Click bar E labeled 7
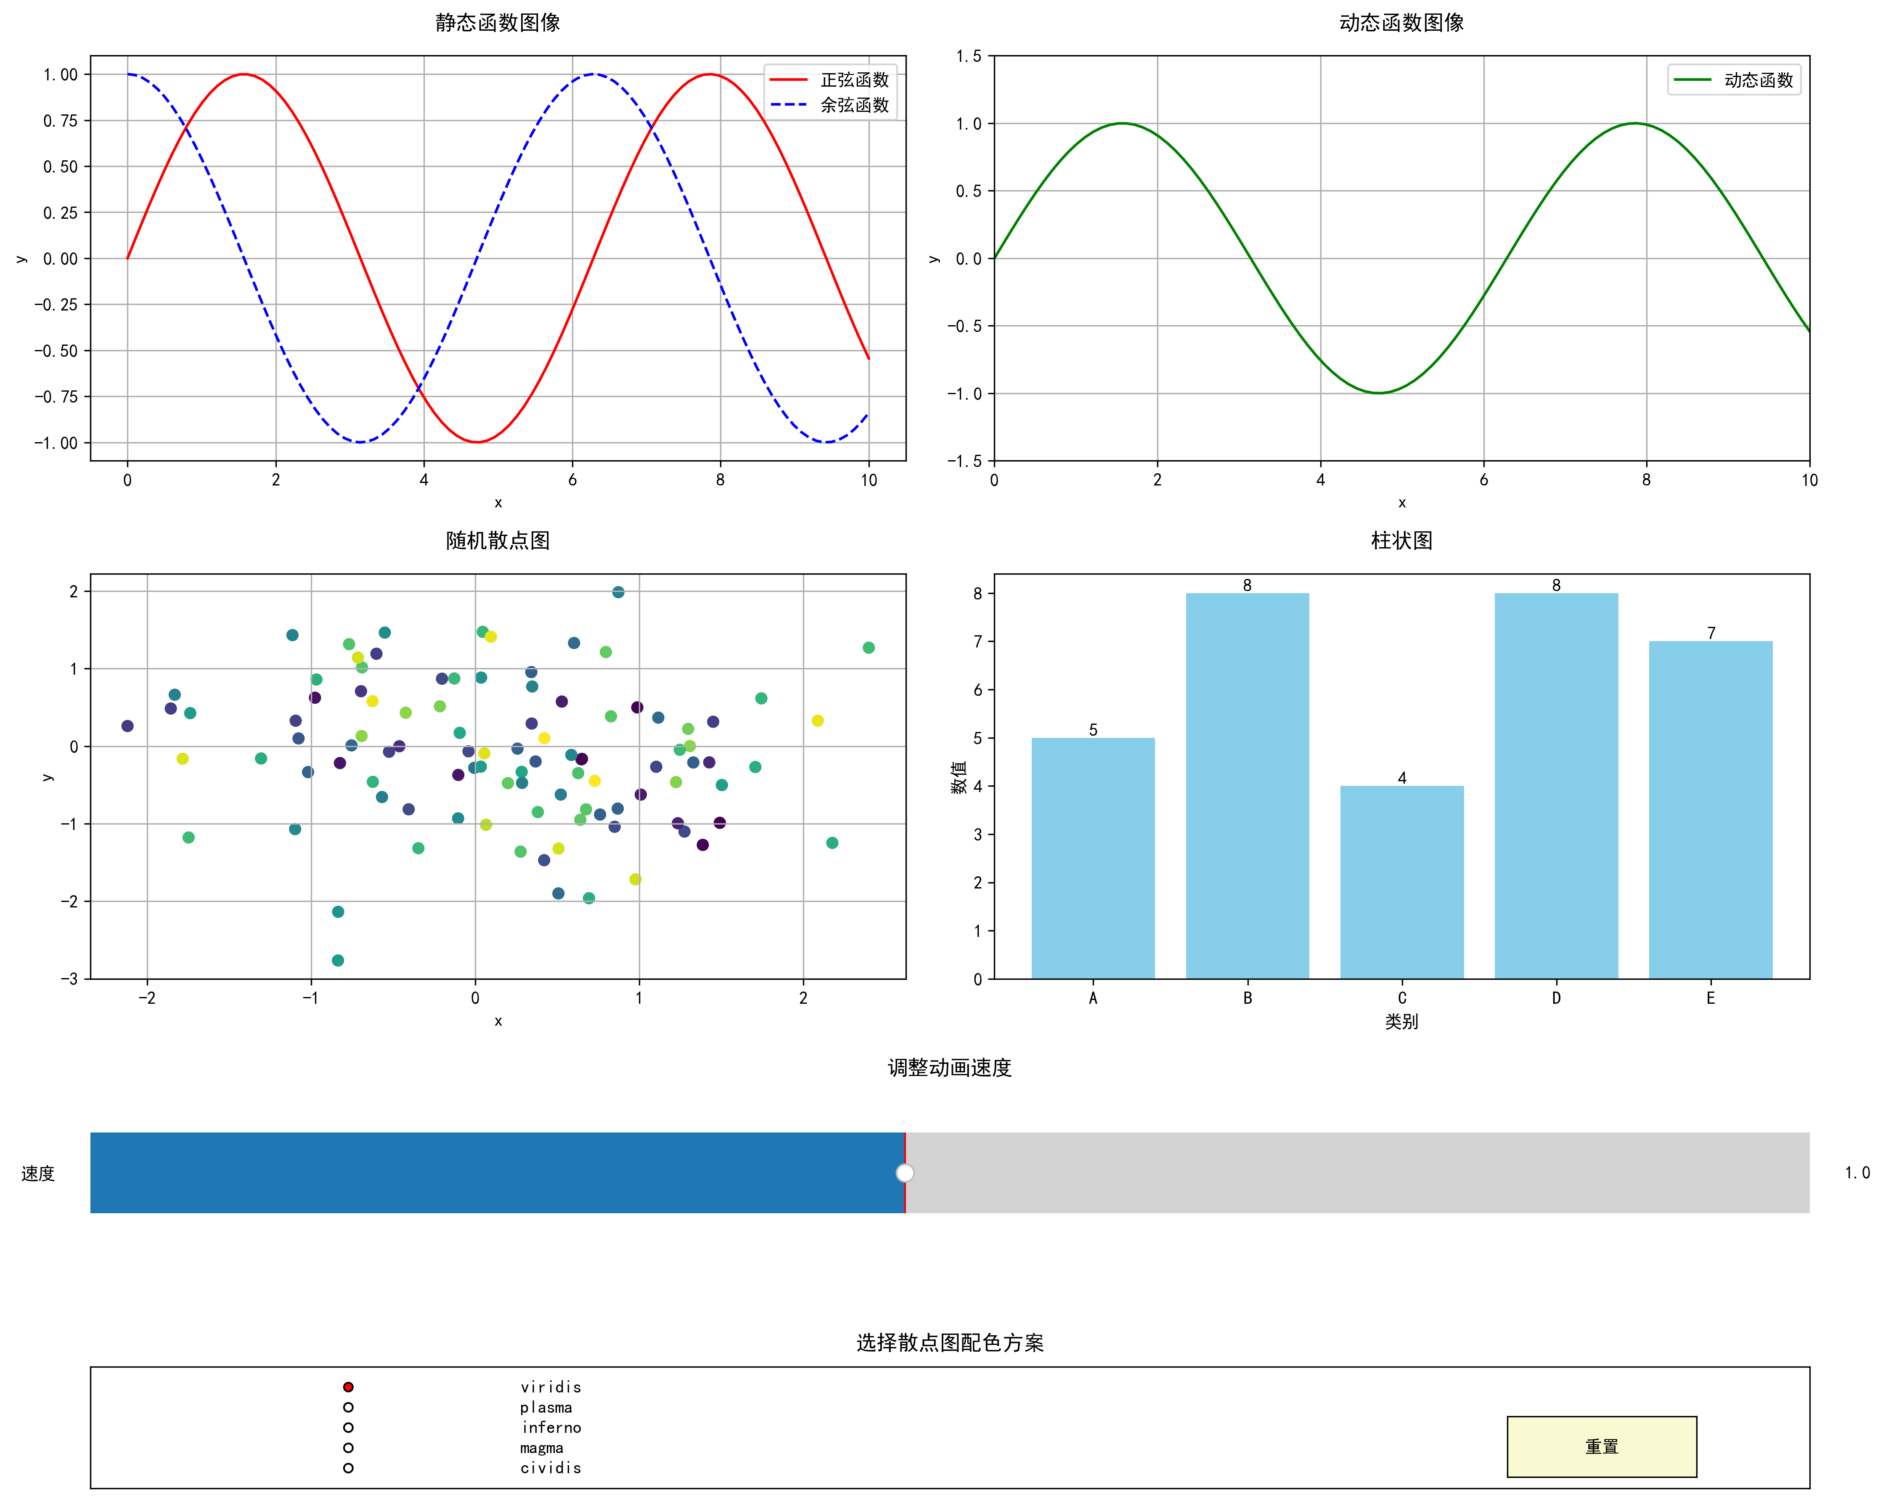This screenshot has height=1501, width=1883. tap(1710, 810)
